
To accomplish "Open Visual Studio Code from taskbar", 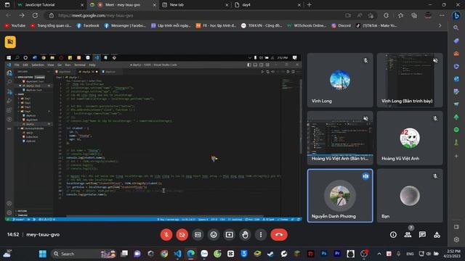I will (177, 254).
